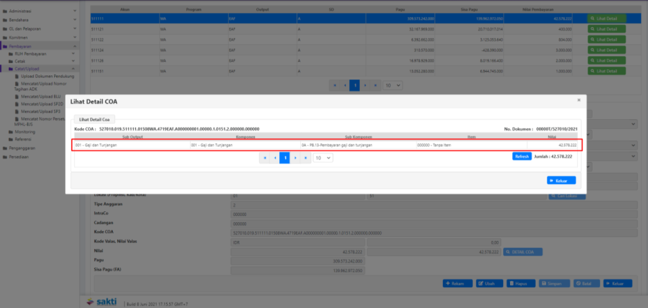Expand the Komitmen menu chevron
The height and width of the screenshot is (308, 648).
coord(73,37)
